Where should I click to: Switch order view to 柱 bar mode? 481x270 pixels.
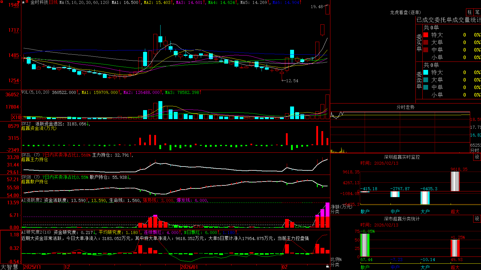(470, 12)
